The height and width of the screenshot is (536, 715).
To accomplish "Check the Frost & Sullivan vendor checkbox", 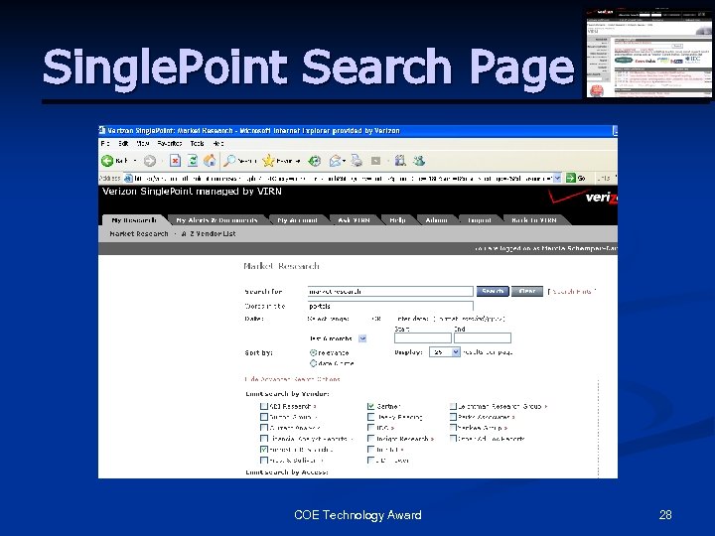I will pyautogui.click(x=263, y=460).
